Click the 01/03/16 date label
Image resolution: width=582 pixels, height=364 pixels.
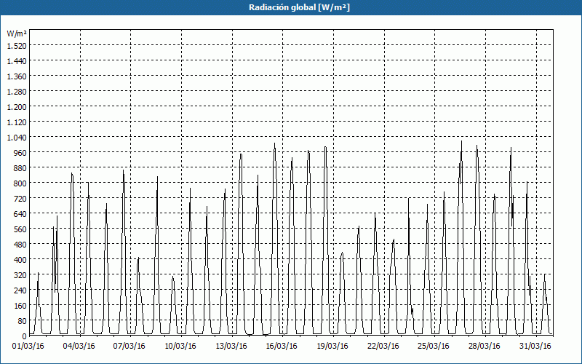[x=28, y=347]
